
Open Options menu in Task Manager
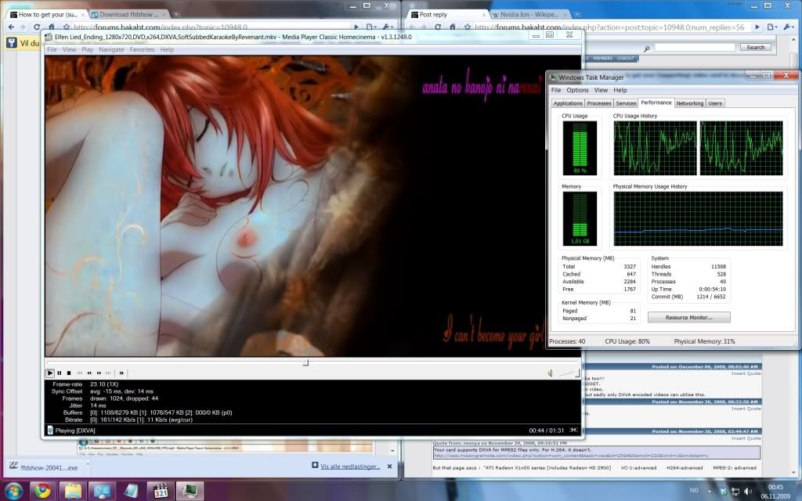point(577,90)
